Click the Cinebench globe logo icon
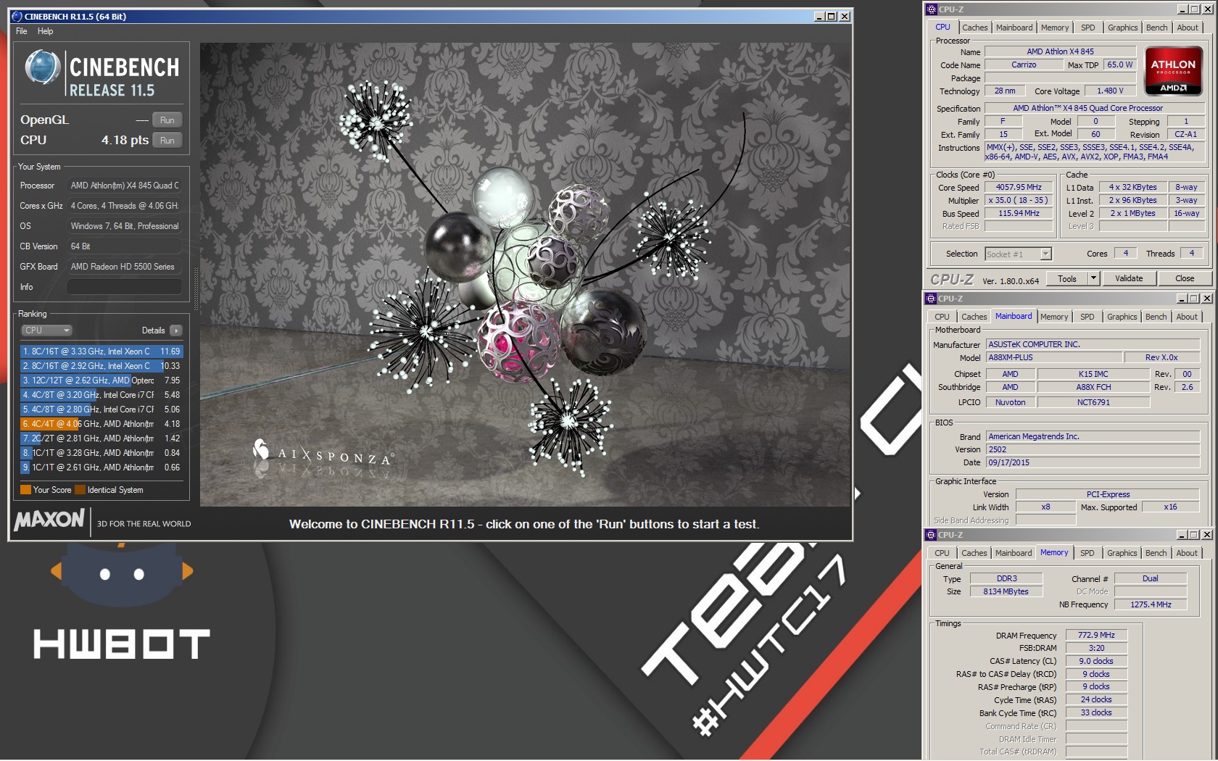Screen dimensions: 1218x761 tap(43, 67)
